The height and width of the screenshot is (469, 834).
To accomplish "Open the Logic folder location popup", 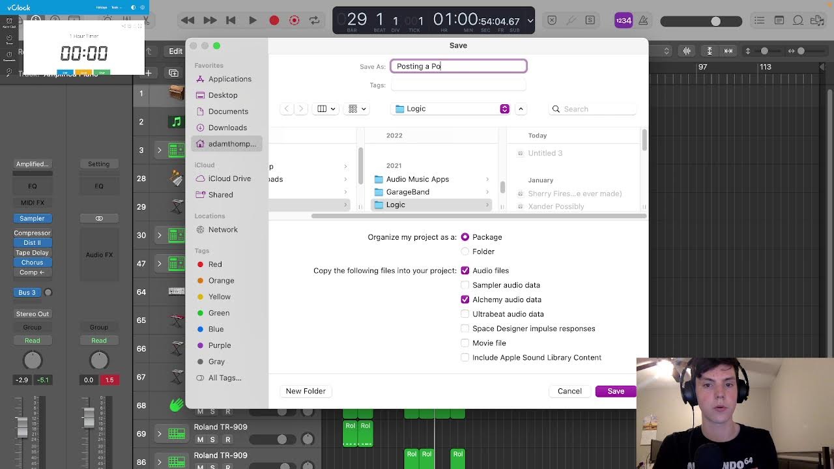I will click(451, 109).
